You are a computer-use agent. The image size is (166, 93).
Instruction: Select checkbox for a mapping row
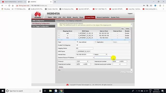59,35
